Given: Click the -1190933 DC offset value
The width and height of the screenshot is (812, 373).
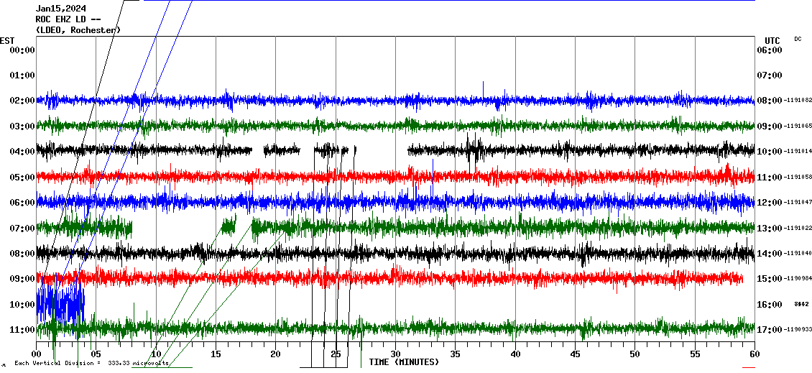Looking at the screenshot, I should (x=798, y=330).
